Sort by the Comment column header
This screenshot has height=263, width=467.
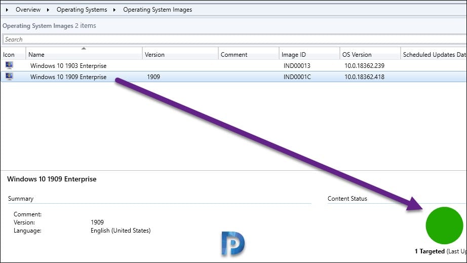point(249,55)
